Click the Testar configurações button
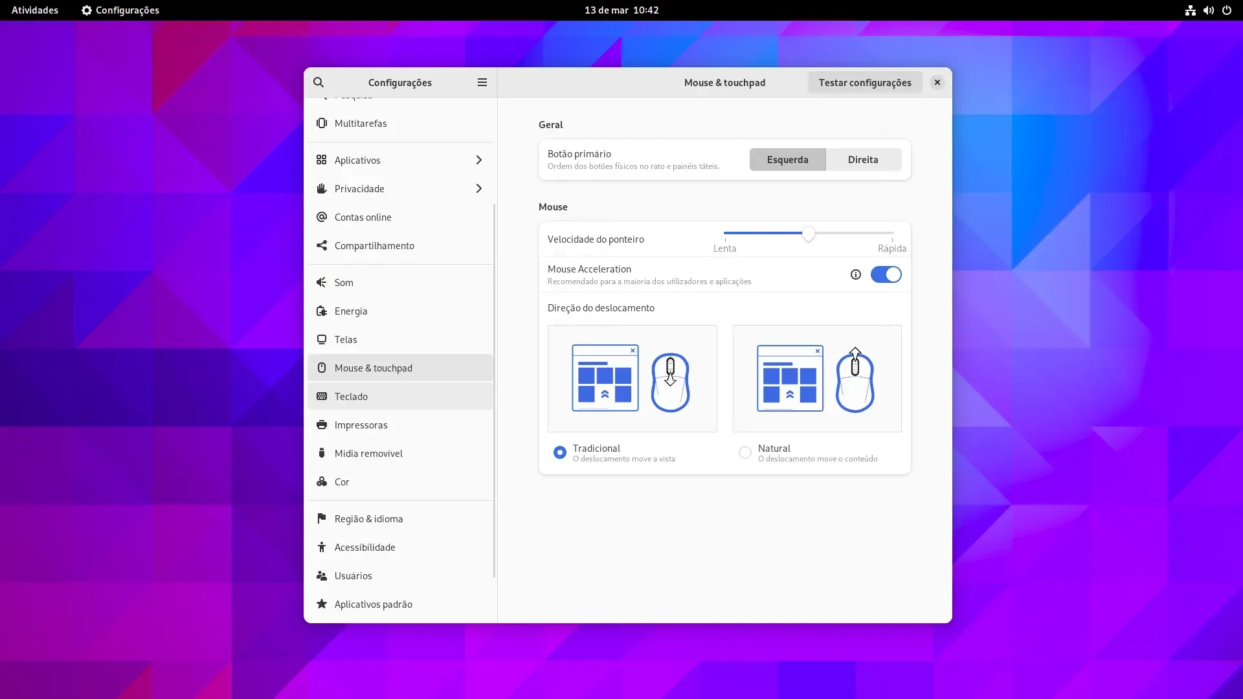Screen dimensions: 1243x699 coord(864,82)
